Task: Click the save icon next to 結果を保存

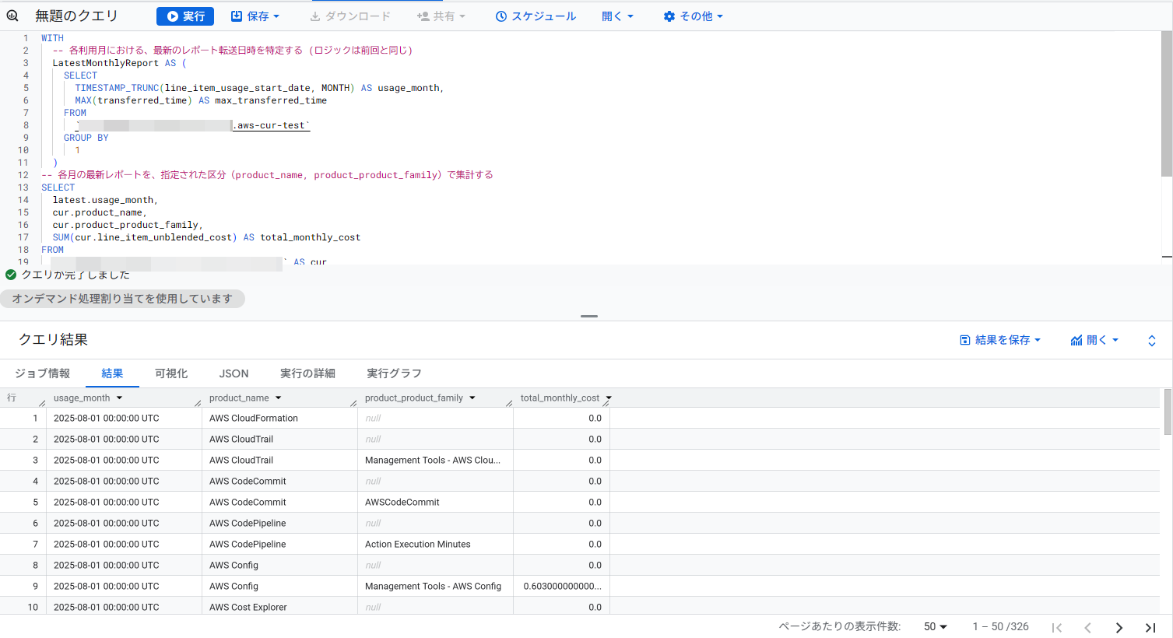Action: tap(965, 339)
